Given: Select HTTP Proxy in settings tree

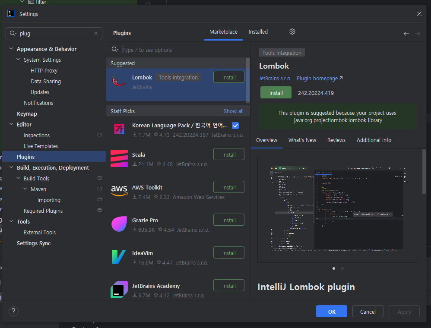Looking at the screenshot, I should coord(44,71).
